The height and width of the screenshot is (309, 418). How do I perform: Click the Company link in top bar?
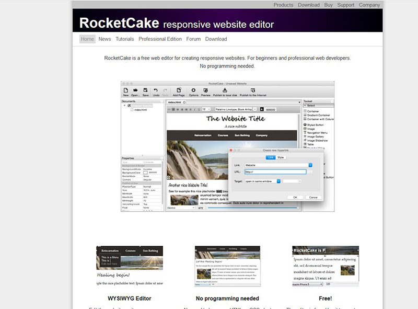pyautogui.click(x=369, y=5)
